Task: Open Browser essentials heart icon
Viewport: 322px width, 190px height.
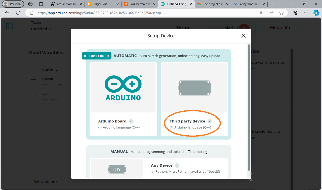Action: pos(295,13)
